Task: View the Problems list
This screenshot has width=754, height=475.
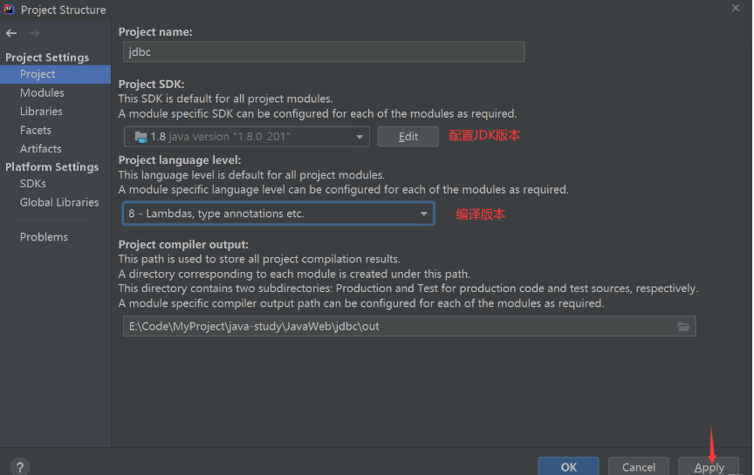Action: pyautogui.click(x=44, y=237)
